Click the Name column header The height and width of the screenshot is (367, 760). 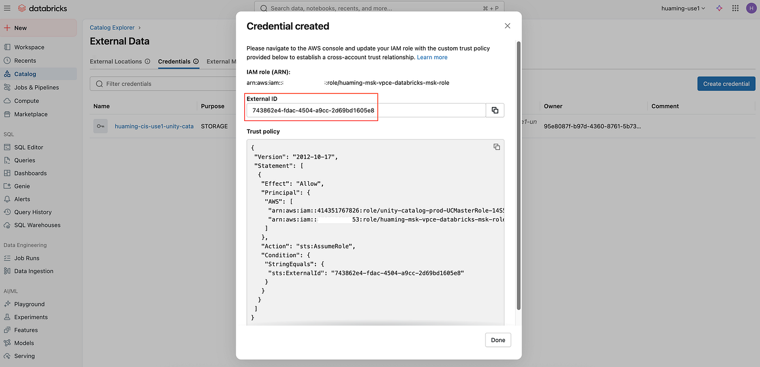(x=102, y=106)
